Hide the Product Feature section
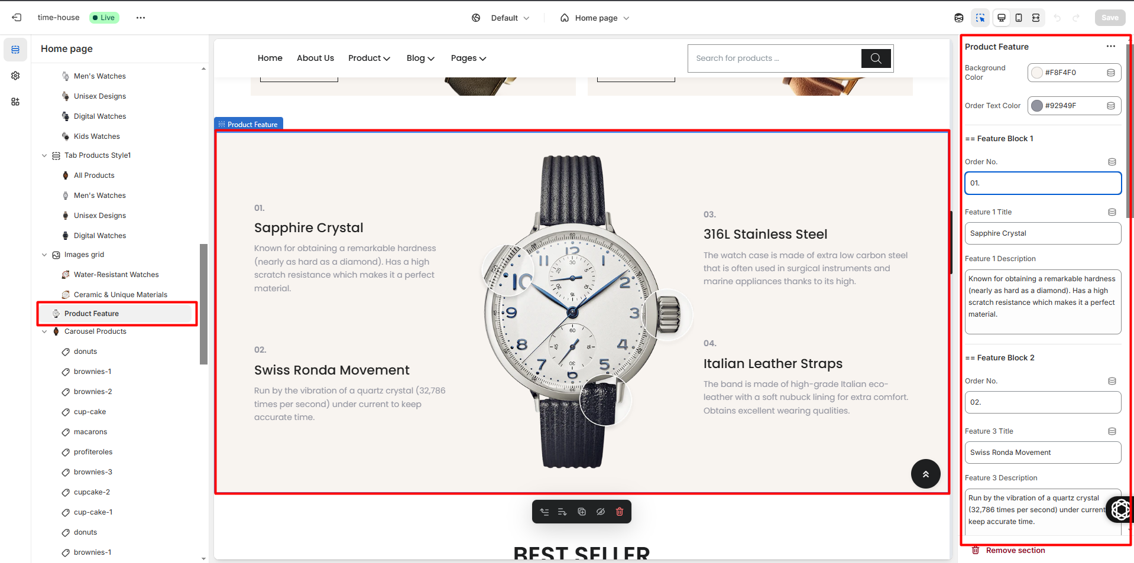The height and width of the screenshot is (563, 1134). click(x=601, y=512)
